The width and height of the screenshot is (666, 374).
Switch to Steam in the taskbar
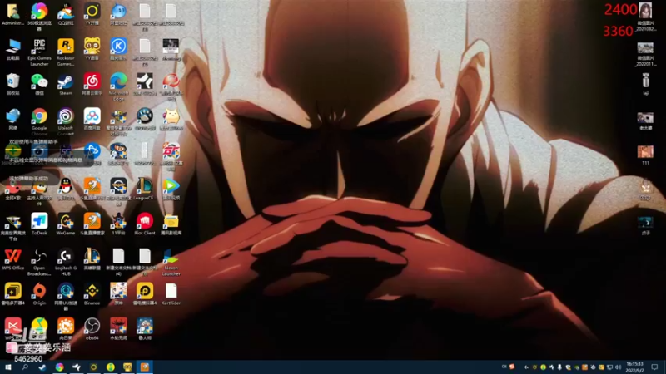pos(42,367)
